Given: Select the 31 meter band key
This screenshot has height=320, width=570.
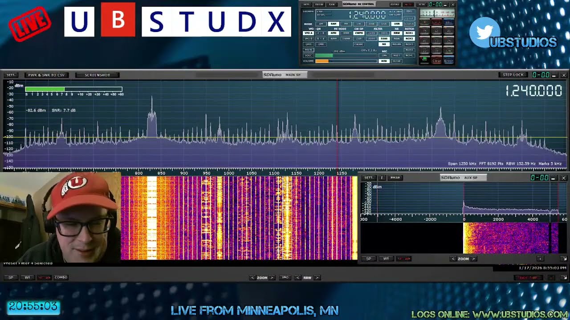Looking at the screenshot, I should (x=436, y=40).
